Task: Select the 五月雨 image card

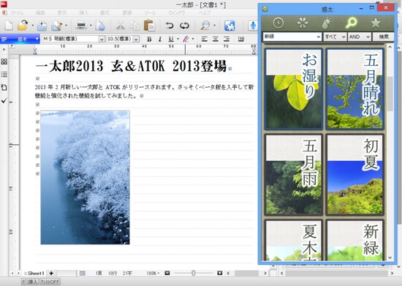Action: tap(293, 174)
